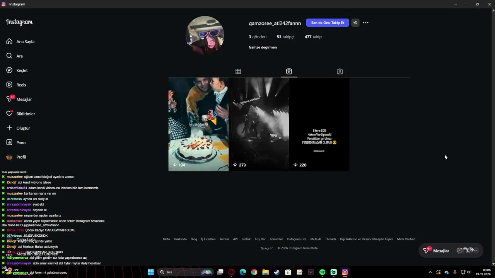View the 477 takip following list

tap(313, 37)
